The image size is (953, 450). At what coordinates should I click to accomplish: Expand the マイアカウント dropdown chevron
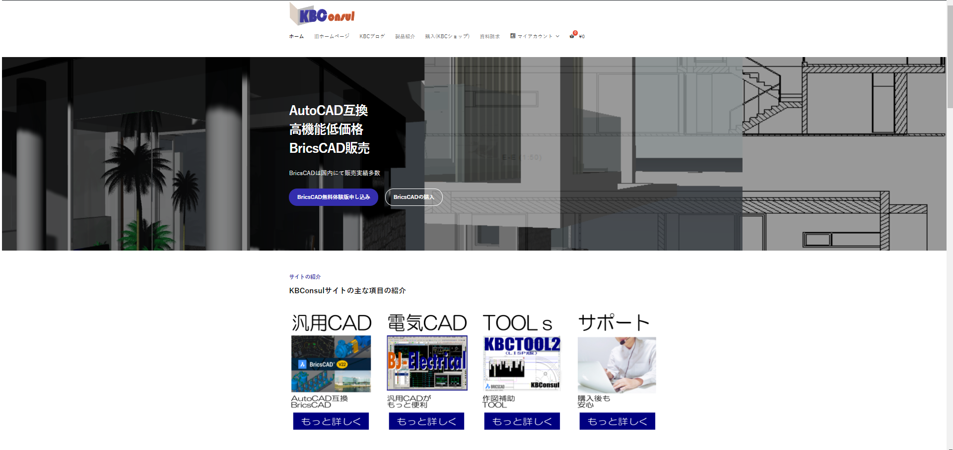pyautogui.click(x=557, y=36)
